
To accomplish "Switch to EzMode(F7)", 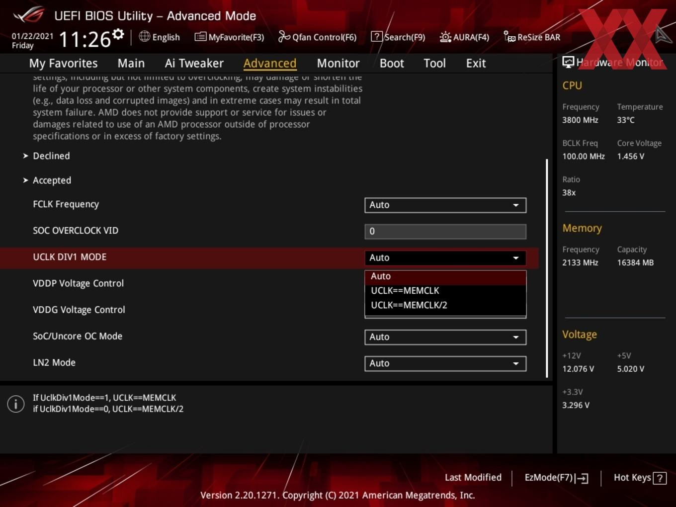I will click(x=556, y=478).
